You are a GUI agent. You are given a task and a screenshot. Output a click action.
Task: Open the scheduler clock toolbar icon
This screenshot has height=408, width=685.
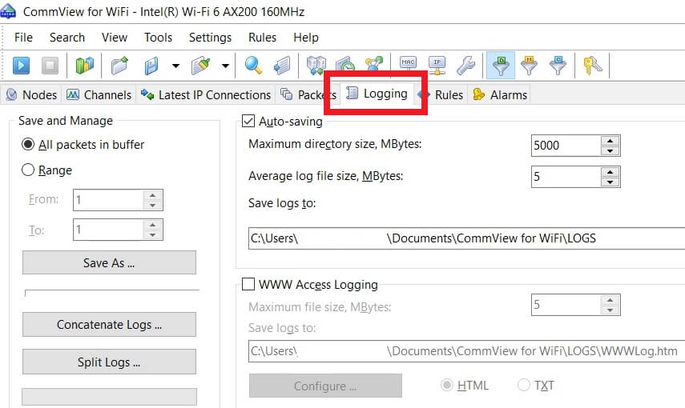tap(345, 65)
